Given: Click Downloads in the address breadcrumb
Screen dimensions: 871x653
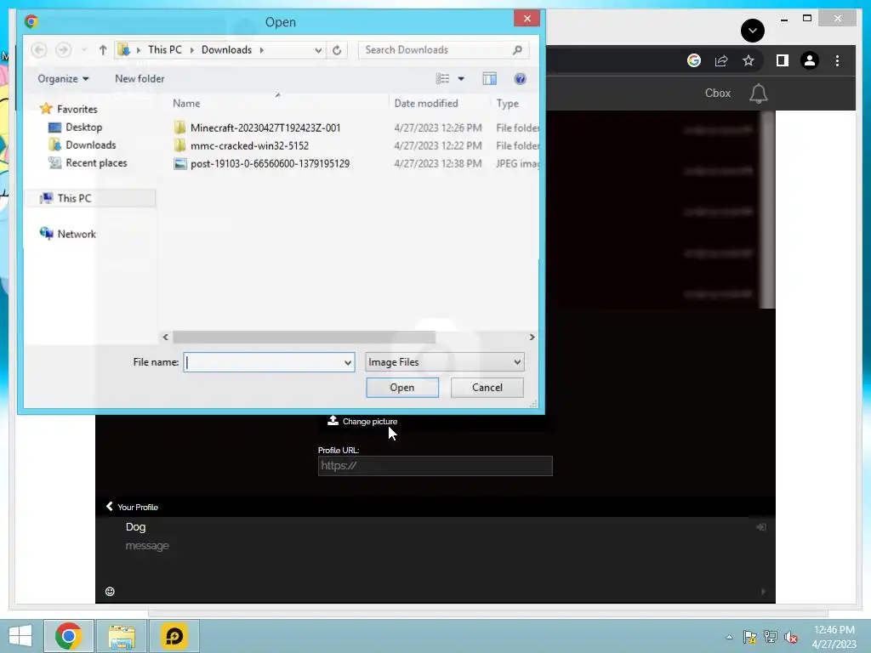Looking at the screenshot, I should [x=226, y=50].
